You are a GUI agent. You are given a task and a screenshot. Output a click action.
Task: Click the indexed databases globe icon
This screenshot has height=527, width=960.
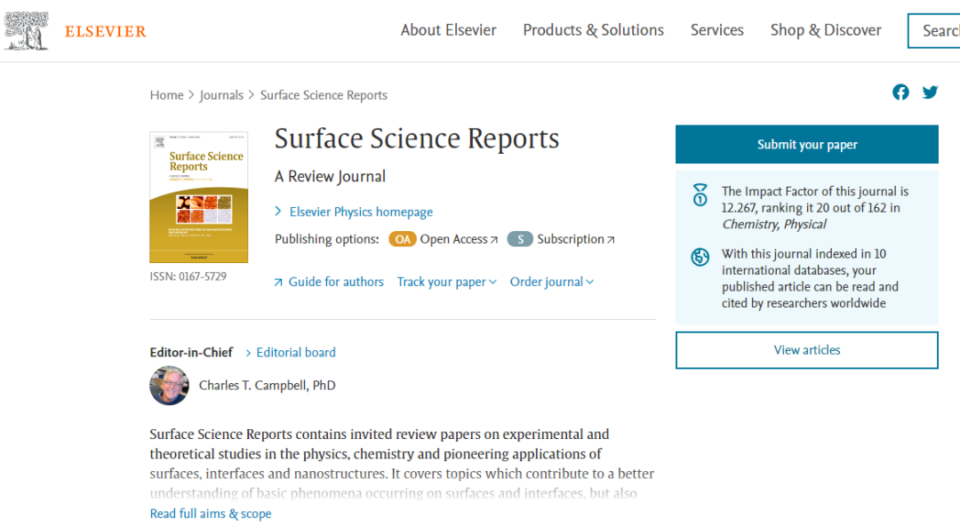[x=700, y=258]
